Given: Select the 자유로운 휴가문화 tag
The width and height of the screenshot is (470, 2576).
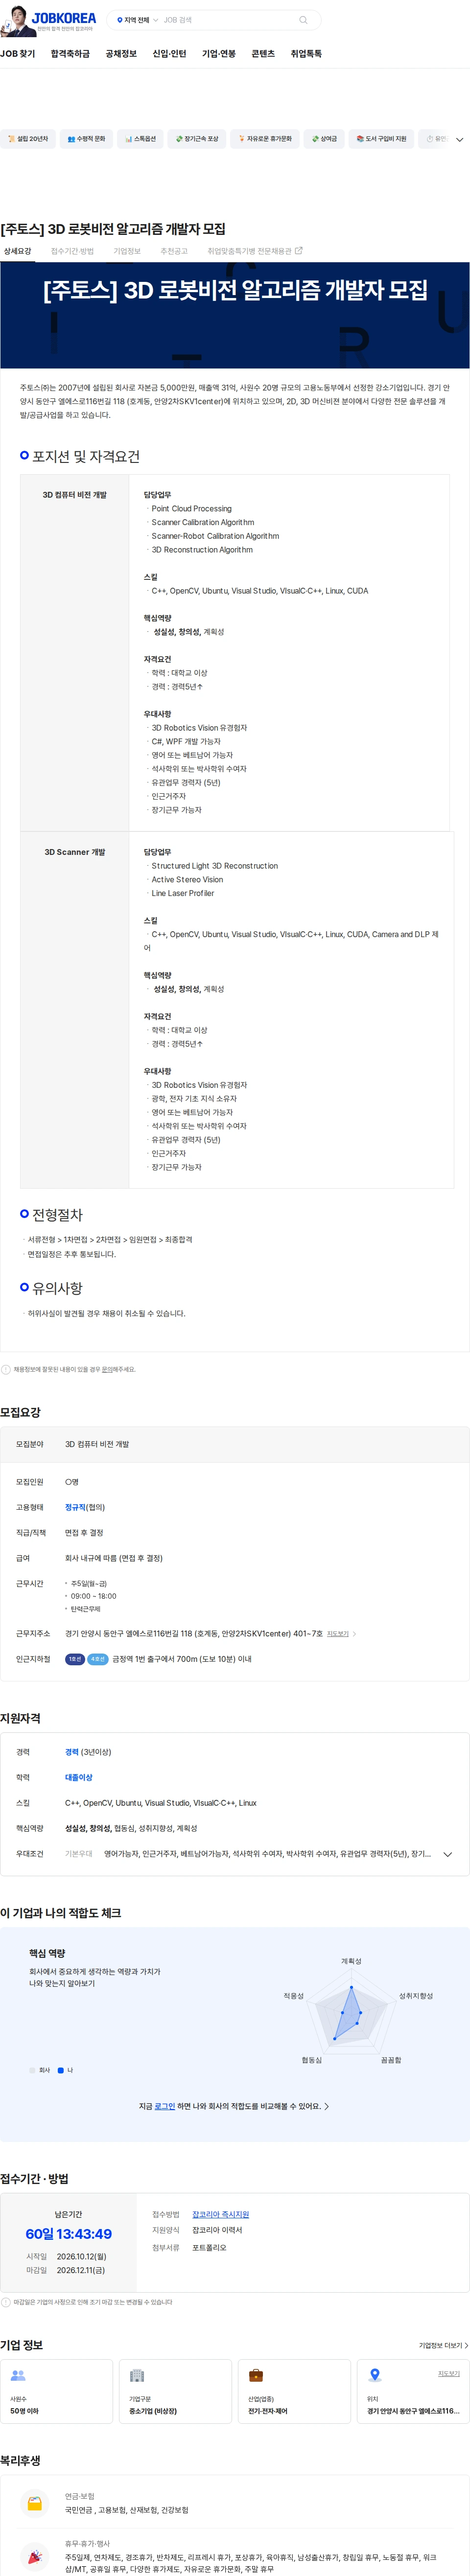Looking at the screenshot, I should pyautogui.click(x=265, y=139).
